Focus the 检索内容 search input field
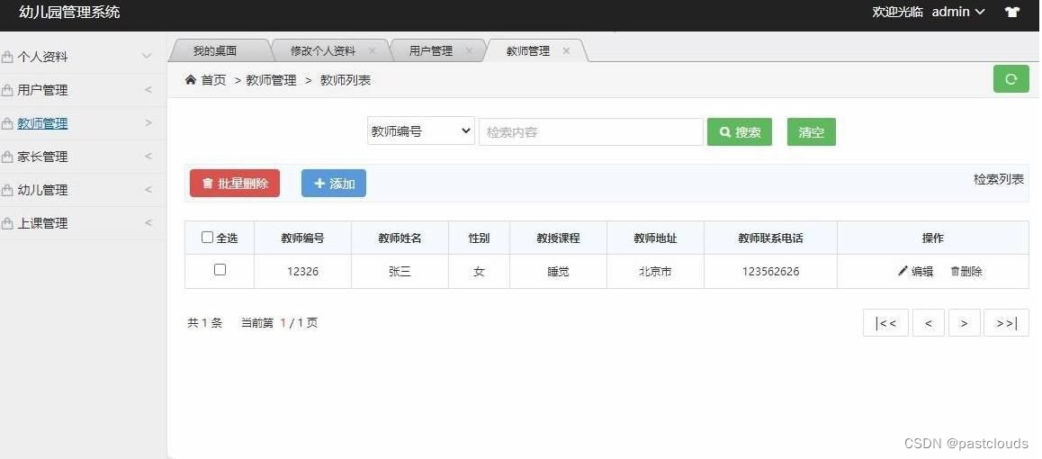This screenshot has width=1042, height=459. [x=591, y=131]
